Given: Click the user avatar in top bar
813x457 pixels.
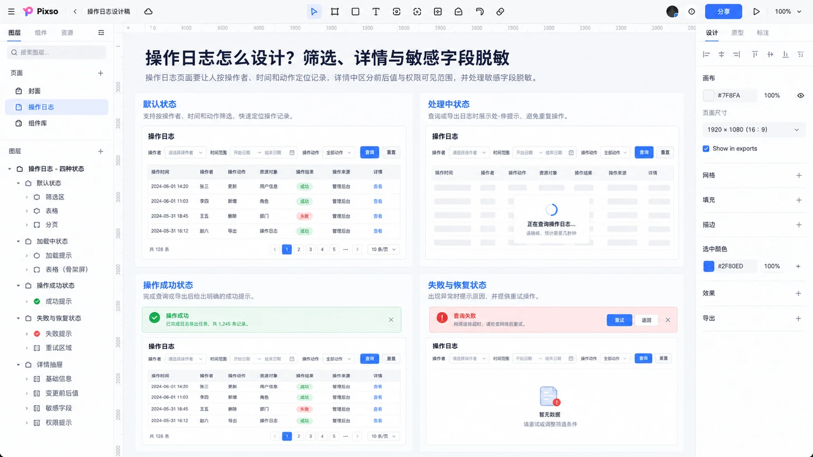Looking at the screenshot, I should 672,12.
